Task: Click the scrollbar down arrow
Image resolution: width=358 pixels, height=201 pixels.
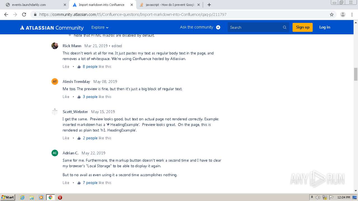Action: point(356,191)
